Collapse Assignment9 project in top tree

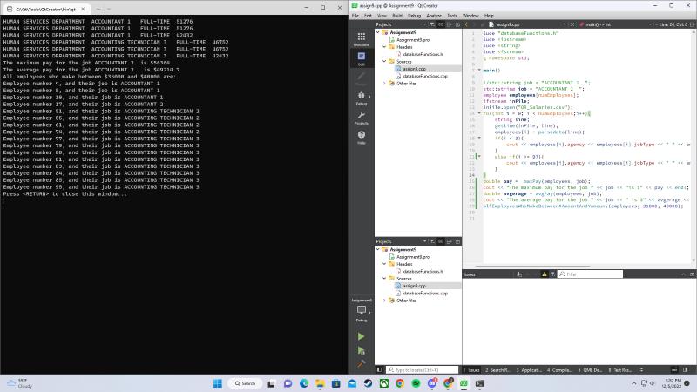click(378, 32)
